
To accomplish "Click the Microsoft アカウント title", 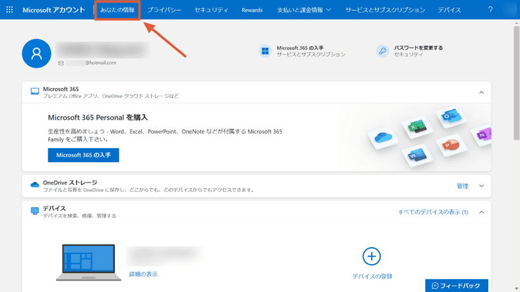I will tap(54, 10).
